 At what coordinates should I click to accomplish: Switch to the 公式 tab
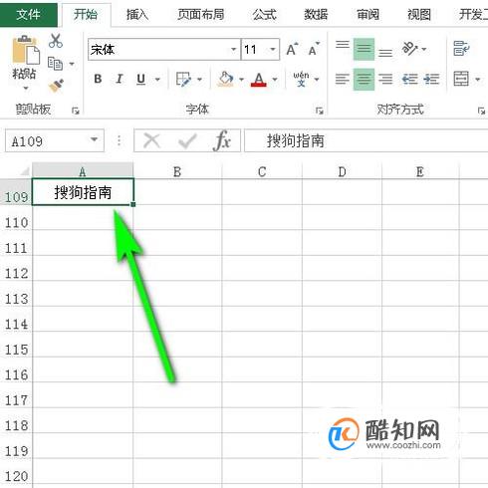coord(264,15)
